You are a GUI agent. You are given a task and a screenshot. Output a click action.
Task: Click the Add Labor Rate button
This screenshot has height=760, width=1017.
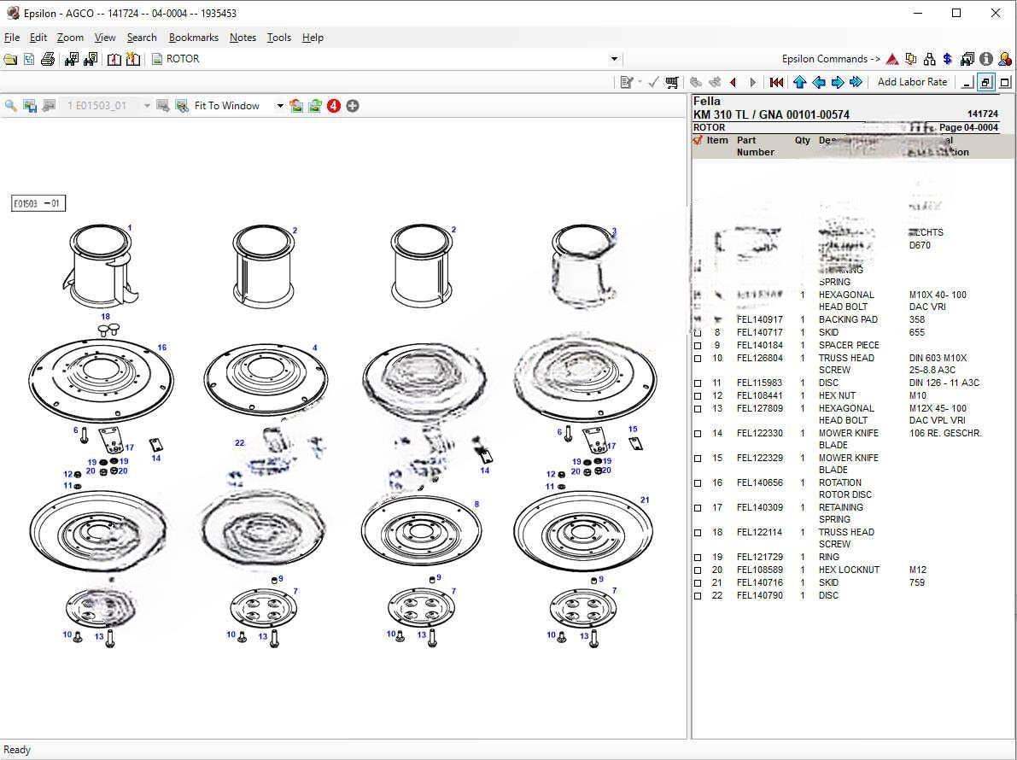pyautogui.click(x=912, y=82)
